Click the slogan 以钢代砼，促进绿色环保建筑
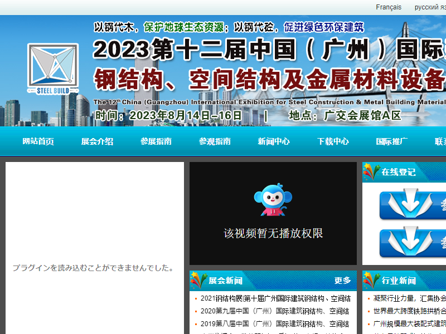Image resolution: width=446 pixels, height=334 pixels. pyautogui.click(x=299, y=27)
